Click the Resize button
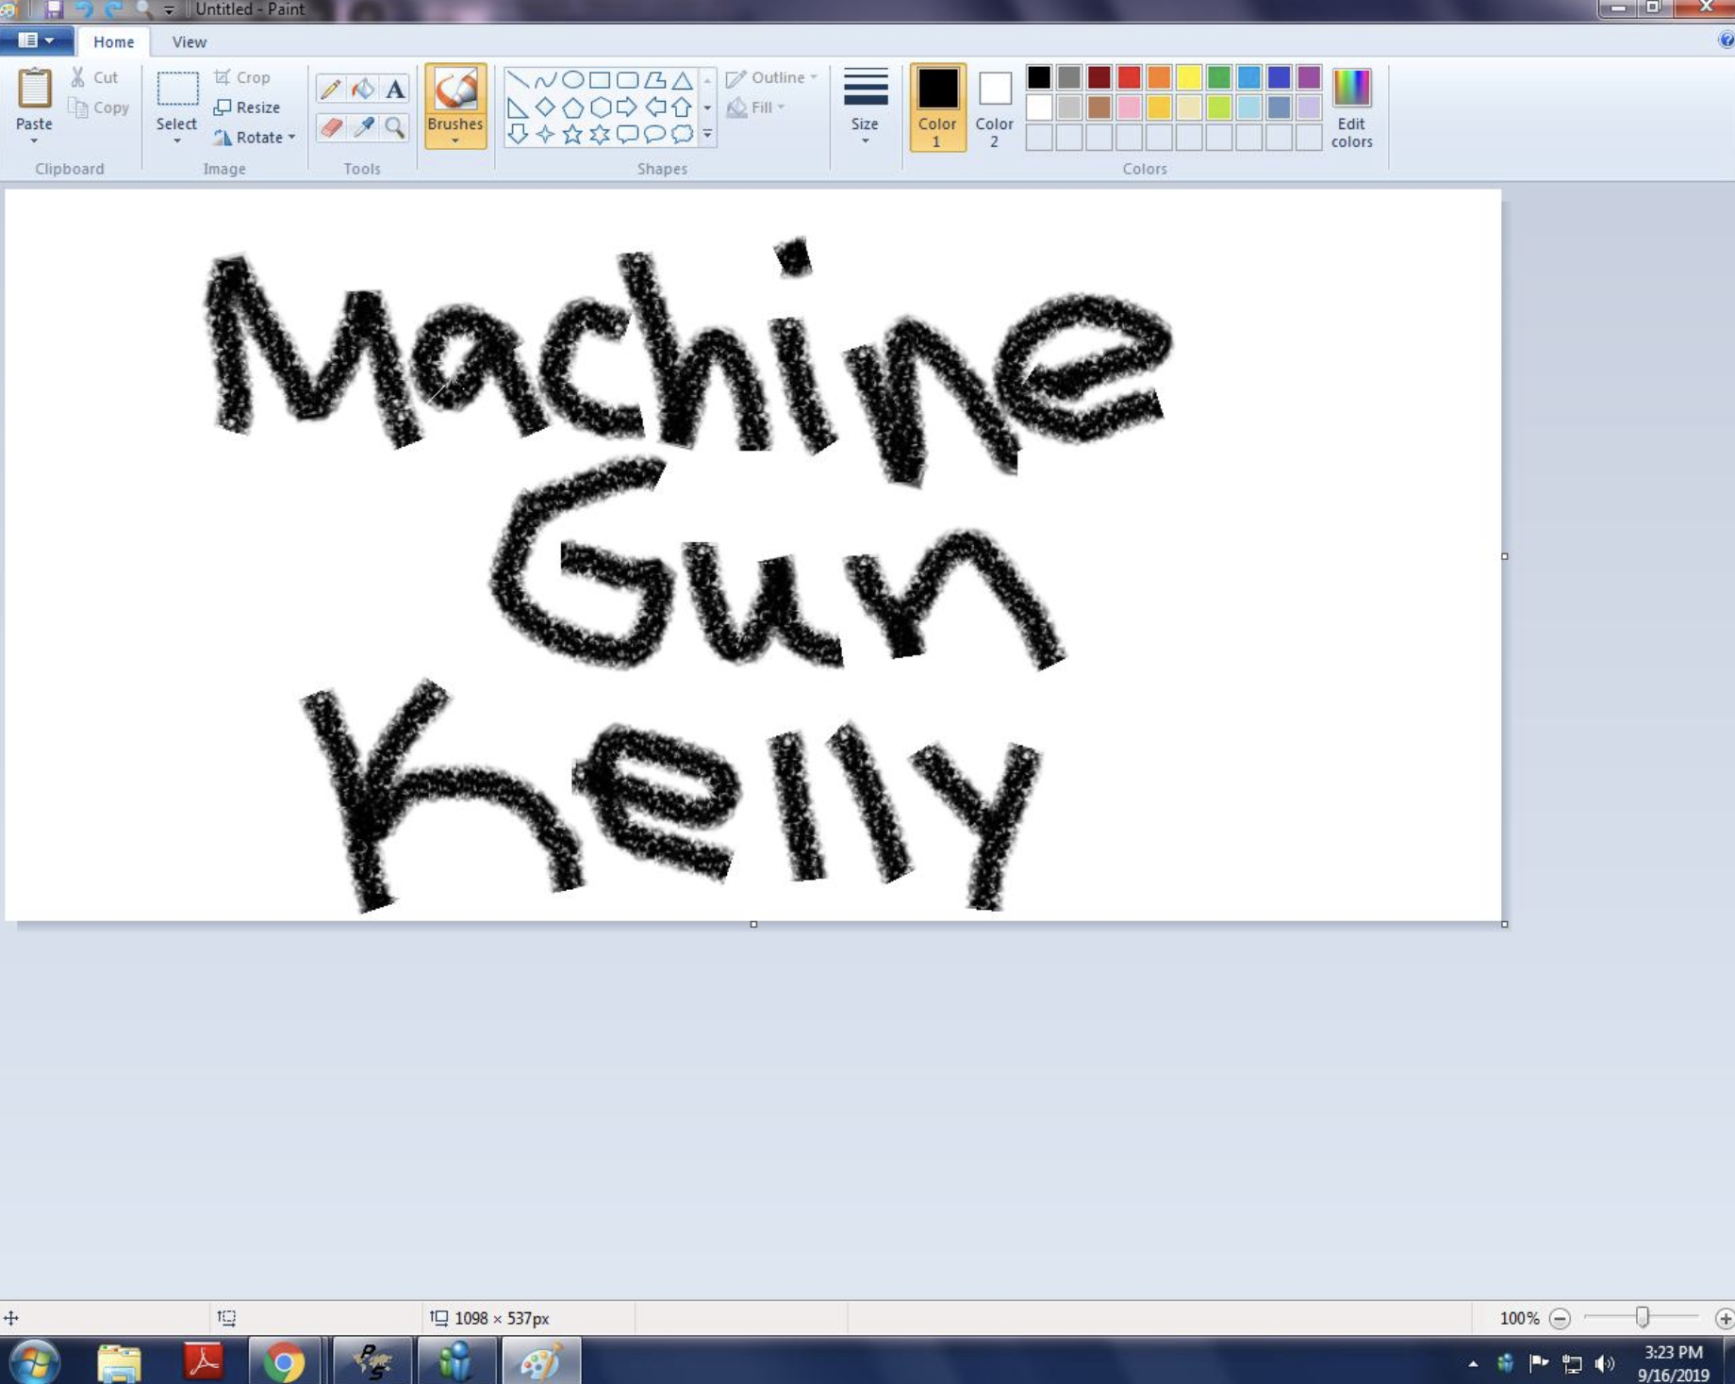This screenshot has height=1384, width=1735. point(247,107)
